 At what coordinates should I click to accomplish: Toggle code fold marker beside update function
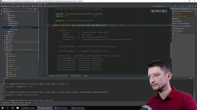click(x=47, y=25)
